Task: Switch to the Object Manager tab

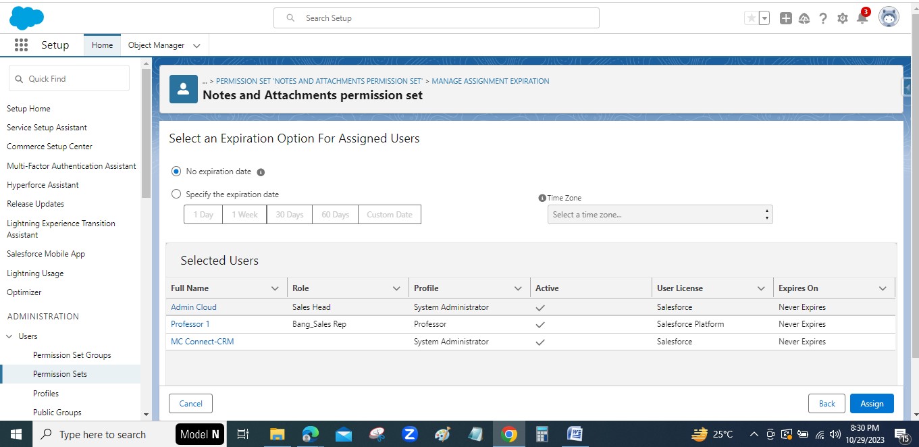Action: 156,45
